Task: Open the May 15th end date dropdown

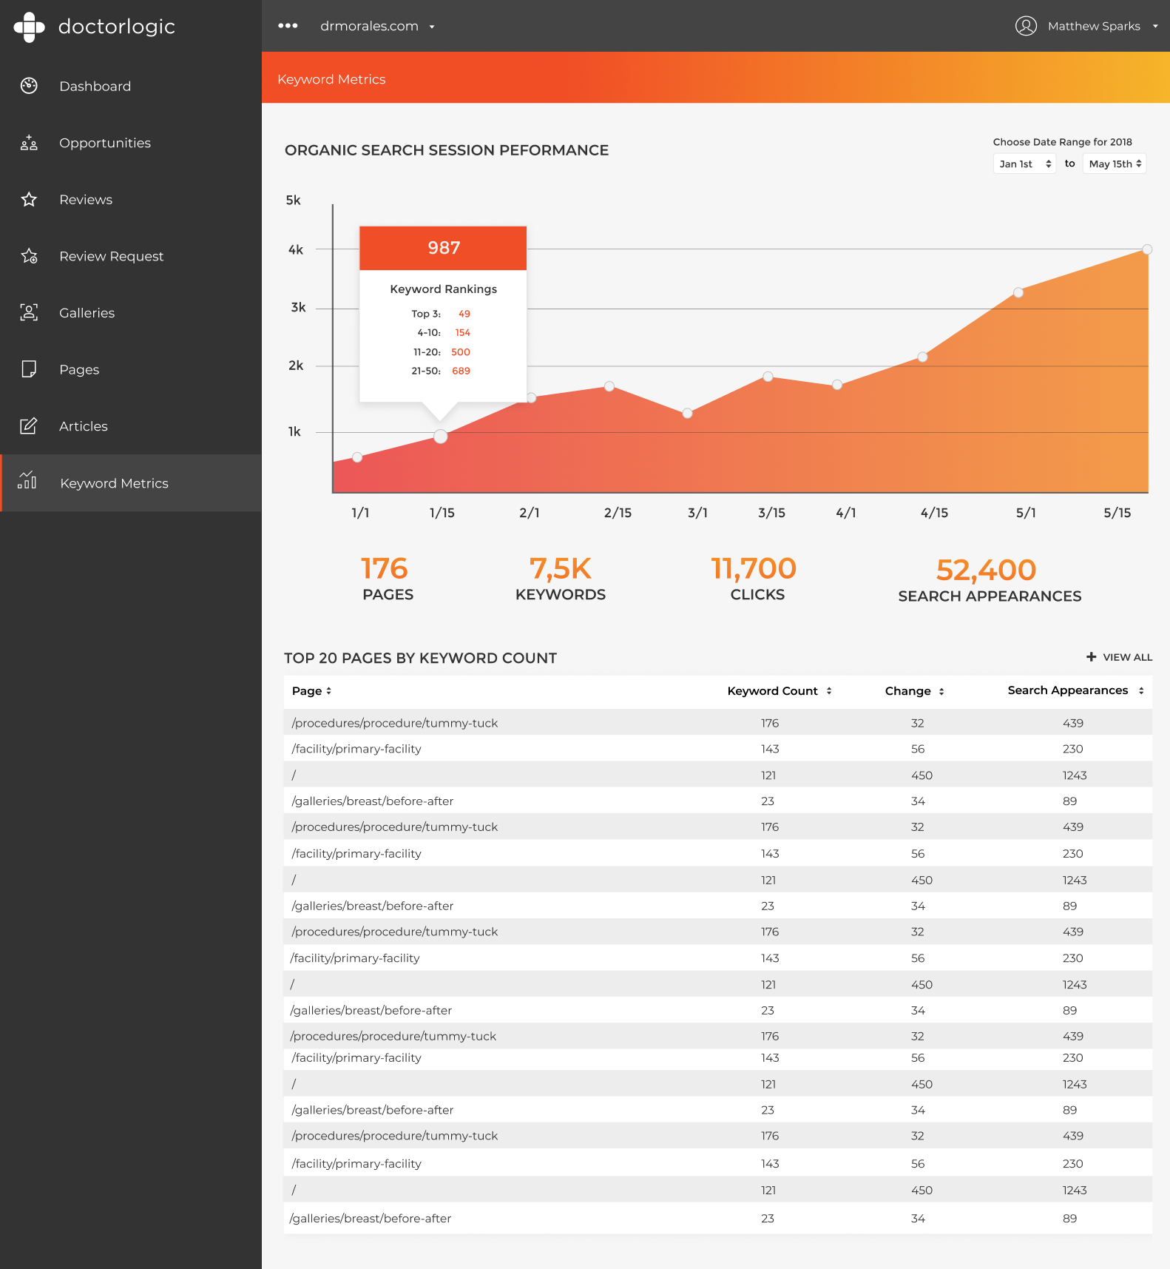Action: tap(1115, 164)
